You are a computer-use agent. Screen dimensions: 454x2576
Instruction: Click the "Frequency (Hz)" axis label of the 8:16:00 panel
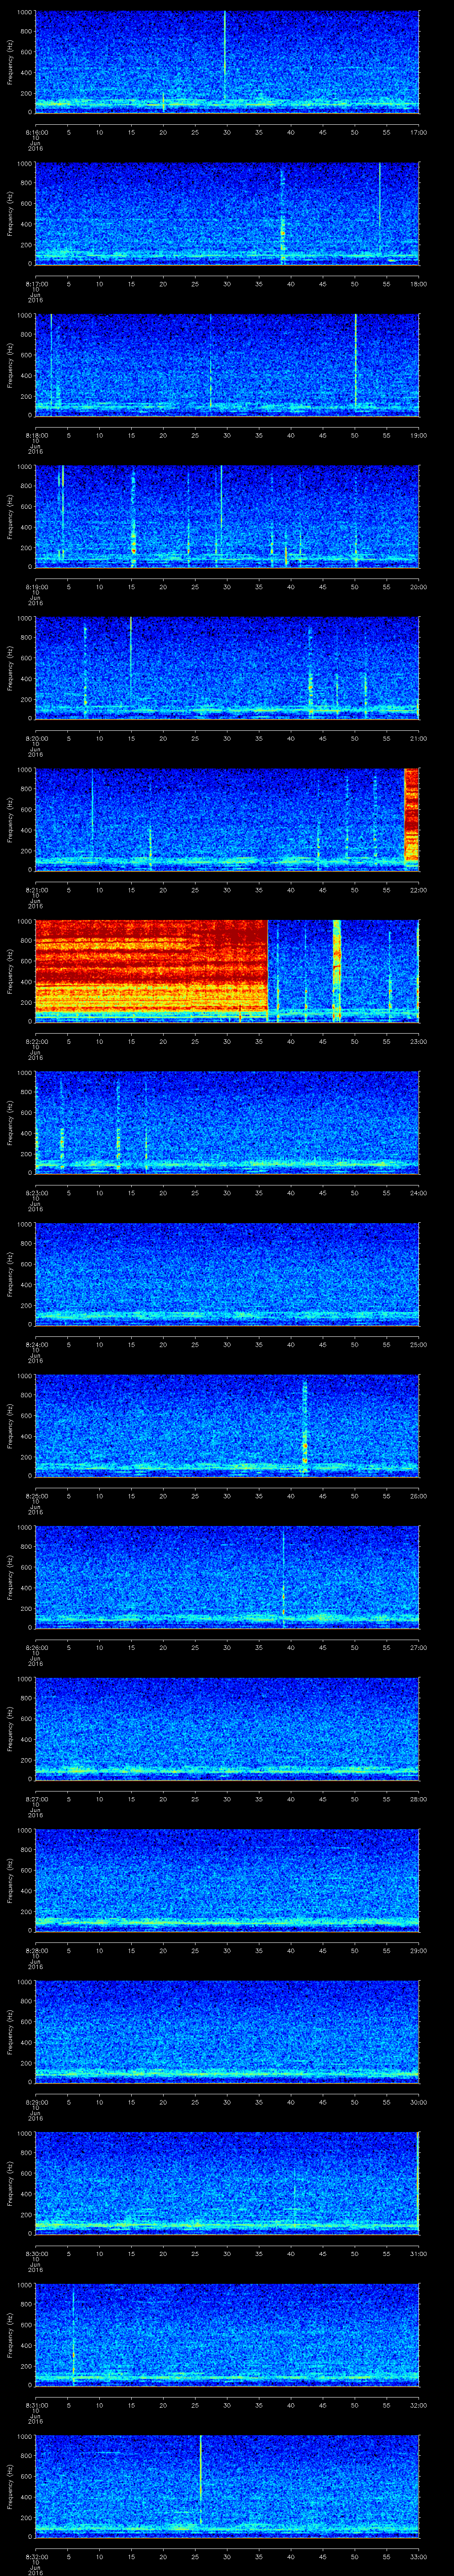[x=10, y=62]
